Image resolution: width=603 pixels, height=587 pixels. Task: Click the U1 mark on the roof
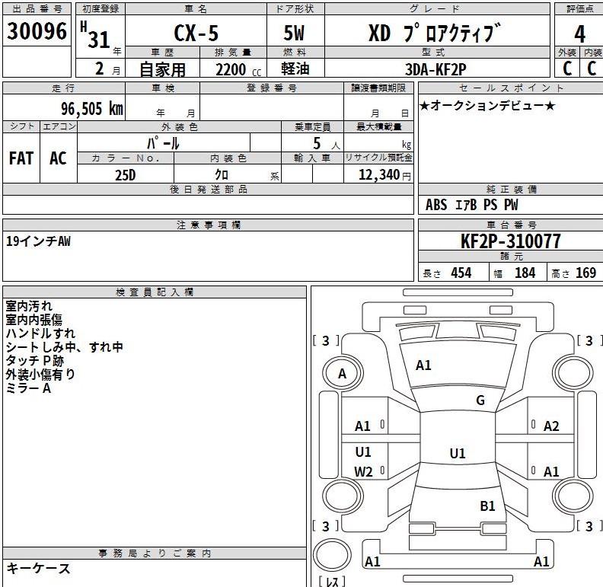[458, 454]
